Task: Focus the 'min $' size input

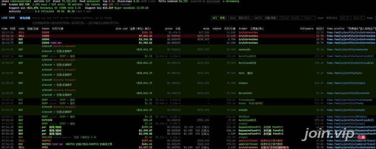Action: pos(345,18)
